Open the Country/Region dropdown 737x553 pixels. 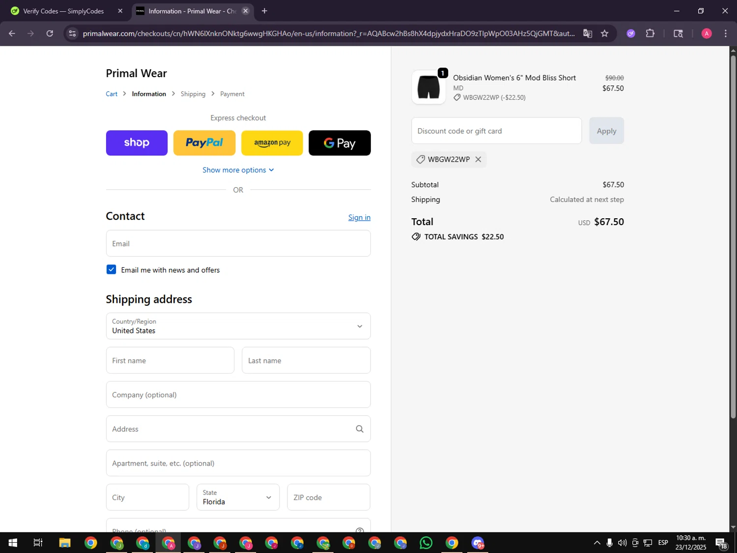point(238,326)
